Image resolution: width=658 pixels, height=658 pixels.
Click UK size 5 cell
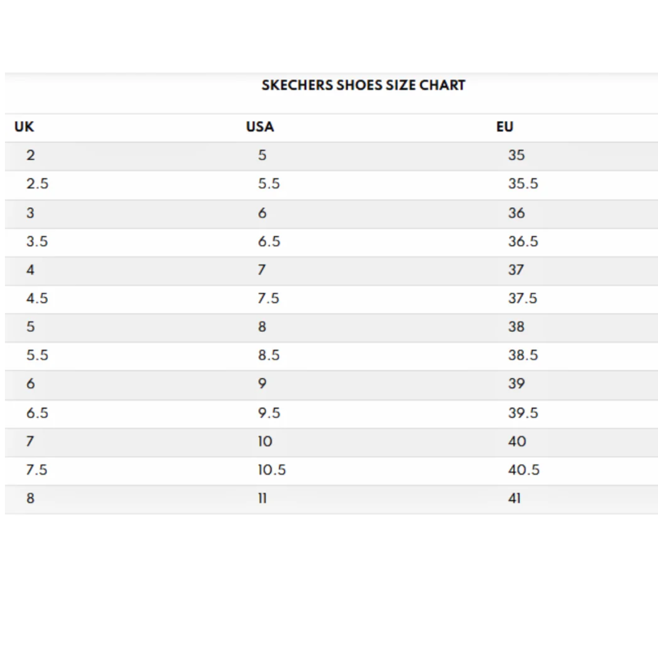(31, 327)
